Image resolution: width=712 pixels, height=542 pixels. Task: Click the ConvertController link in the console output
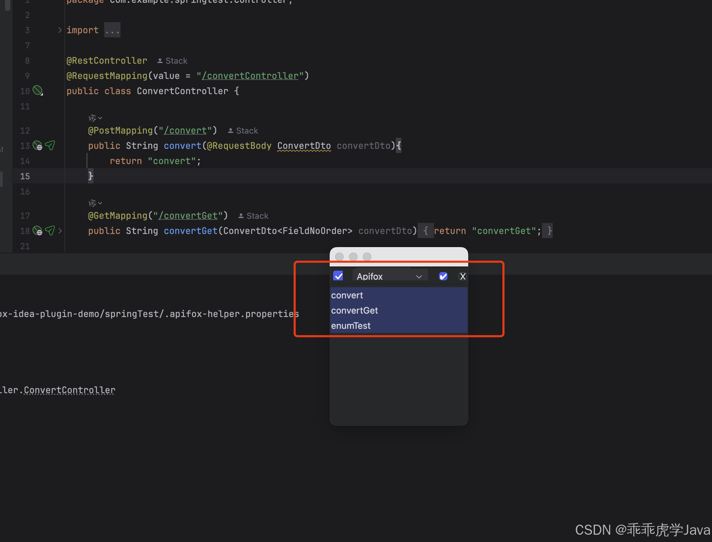pyautogui.click(x=69, y=390)
